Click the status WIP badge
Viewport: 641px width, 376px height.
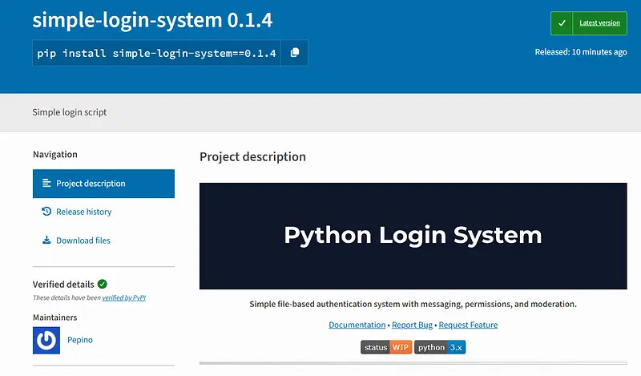point(386,347)
